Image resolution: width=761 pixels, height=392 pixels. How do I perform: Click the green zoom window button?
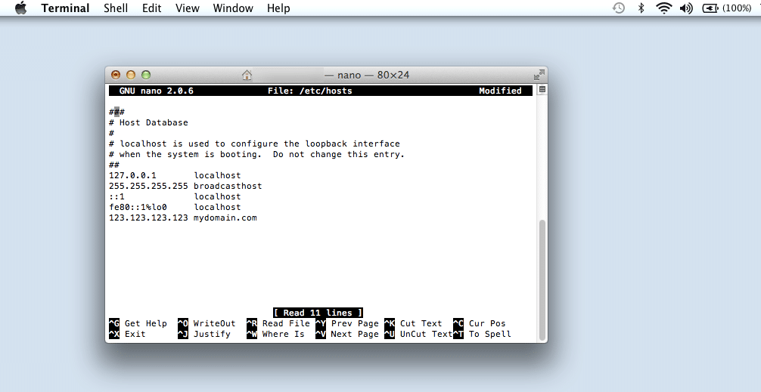(146, 75)
